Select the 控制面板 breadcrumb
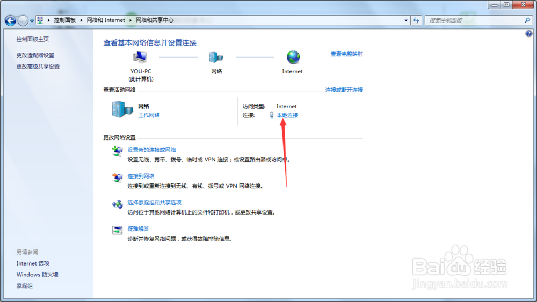This screenshot has height=302, width=537. tap(65, 20)
